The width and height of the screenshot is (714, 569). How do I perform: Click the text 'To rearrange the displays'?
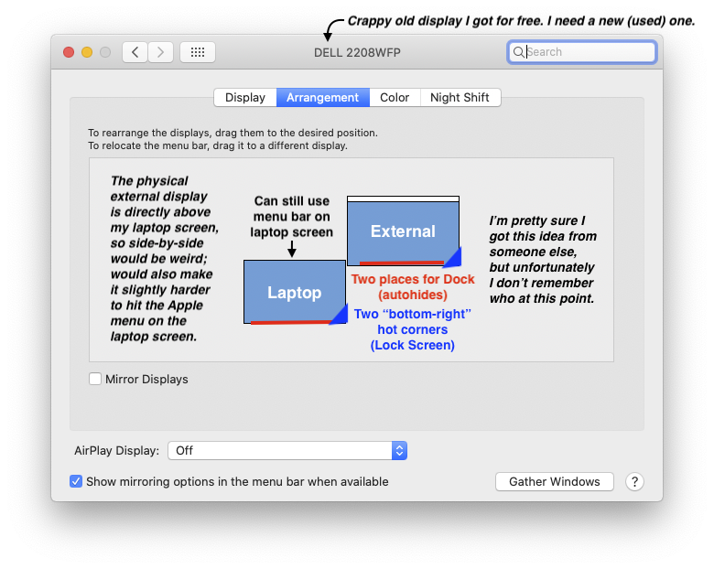148,133
